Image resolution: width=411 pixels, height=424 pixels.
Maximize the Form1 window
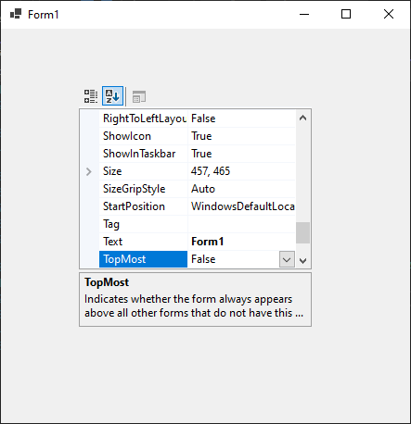[346, 14]
